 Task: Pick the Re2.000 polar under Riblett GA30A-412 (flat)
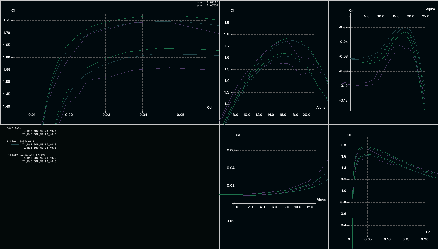point(39,158)
